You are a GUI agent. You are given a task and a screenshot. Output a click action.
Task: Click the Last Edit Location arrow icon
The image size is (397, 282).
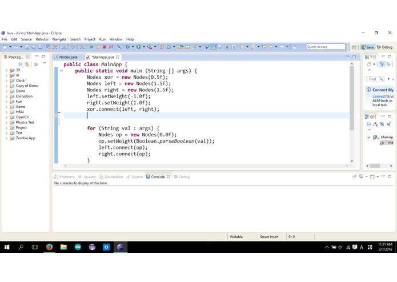point(264,47)
